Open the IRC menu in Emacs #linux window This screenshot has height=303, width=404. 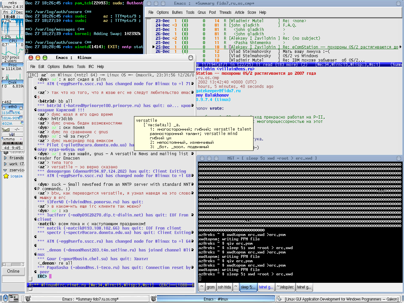91,67
